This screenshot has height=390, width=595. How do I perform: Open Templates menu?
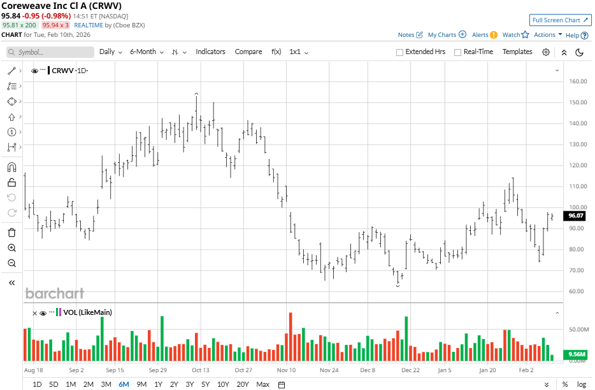[x=517, y=52]
